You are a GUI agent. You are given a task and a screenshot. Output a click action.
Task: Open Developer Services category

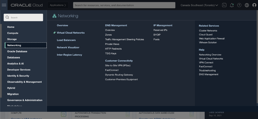(19, 69)
